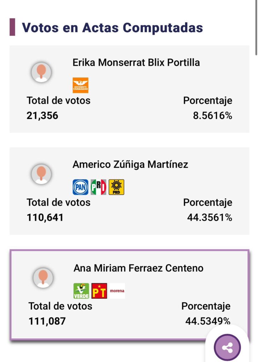Click Erika Monserrat Blix Portilla's avatar
This screenshot has height=362, width=259.
click(x=42, y=72)
